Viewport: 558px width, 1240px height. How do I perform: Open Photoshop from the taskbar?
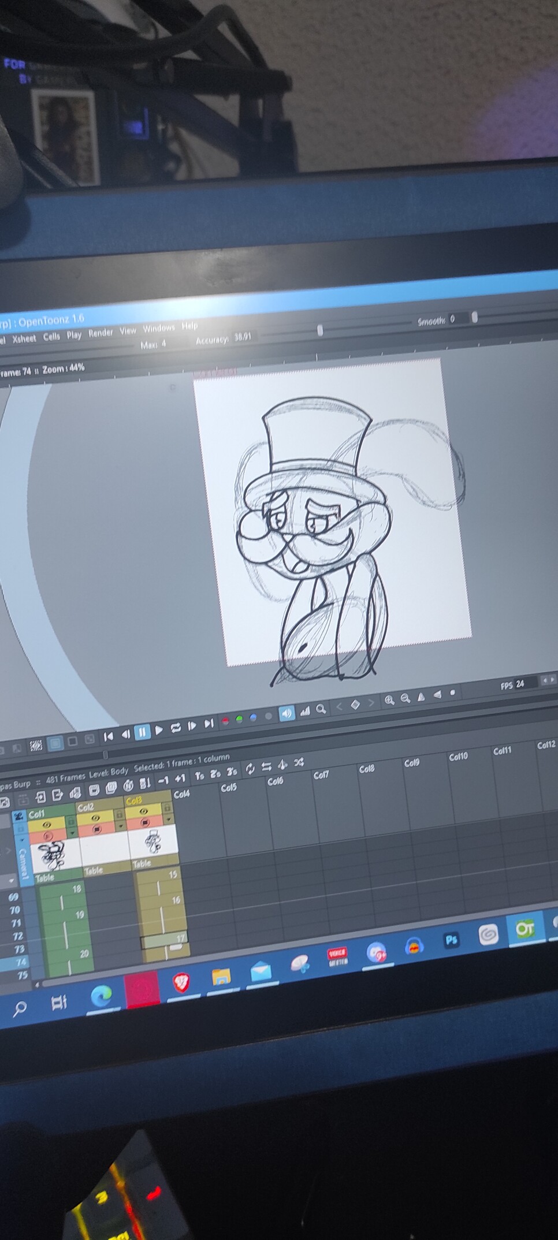coord(451,940)
